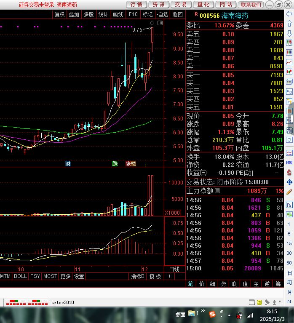Select the daily 日 period
Image resolution: width=294 pixels, height=323 pixels.
(289, 273)
